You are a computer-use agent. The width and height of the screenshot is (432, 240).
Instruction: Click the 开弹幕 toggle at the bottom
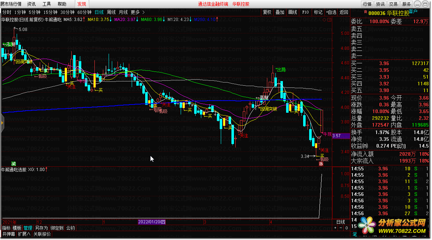click(9, 234)
